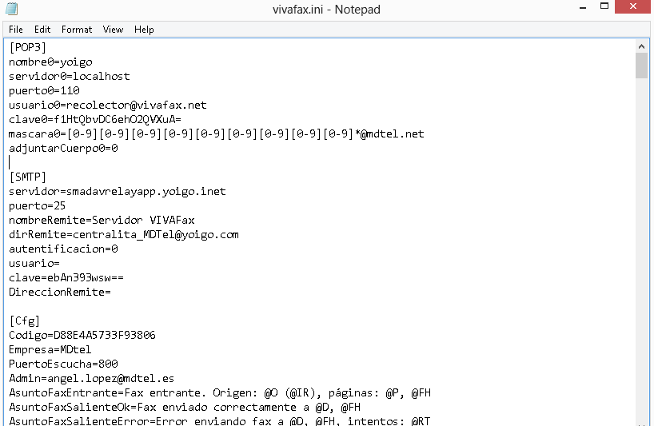Open the View menu
Screen dimensions: 654x426
tap(113, 30)
